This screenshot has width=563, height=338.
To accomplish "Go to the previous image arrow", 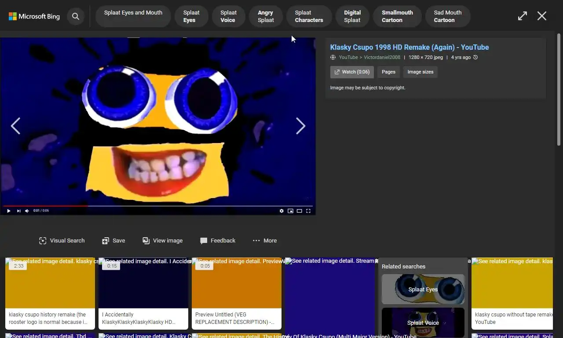I will point(15,126).
